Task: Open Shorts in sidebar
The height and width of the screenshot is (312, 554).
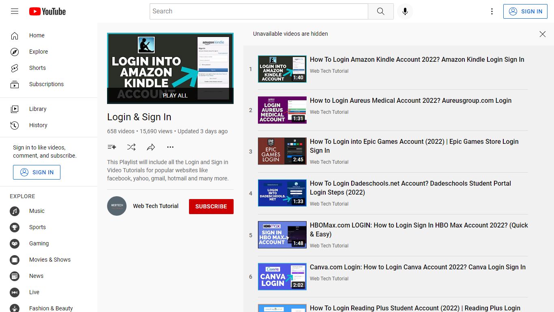Action: (x=49, y=68)
